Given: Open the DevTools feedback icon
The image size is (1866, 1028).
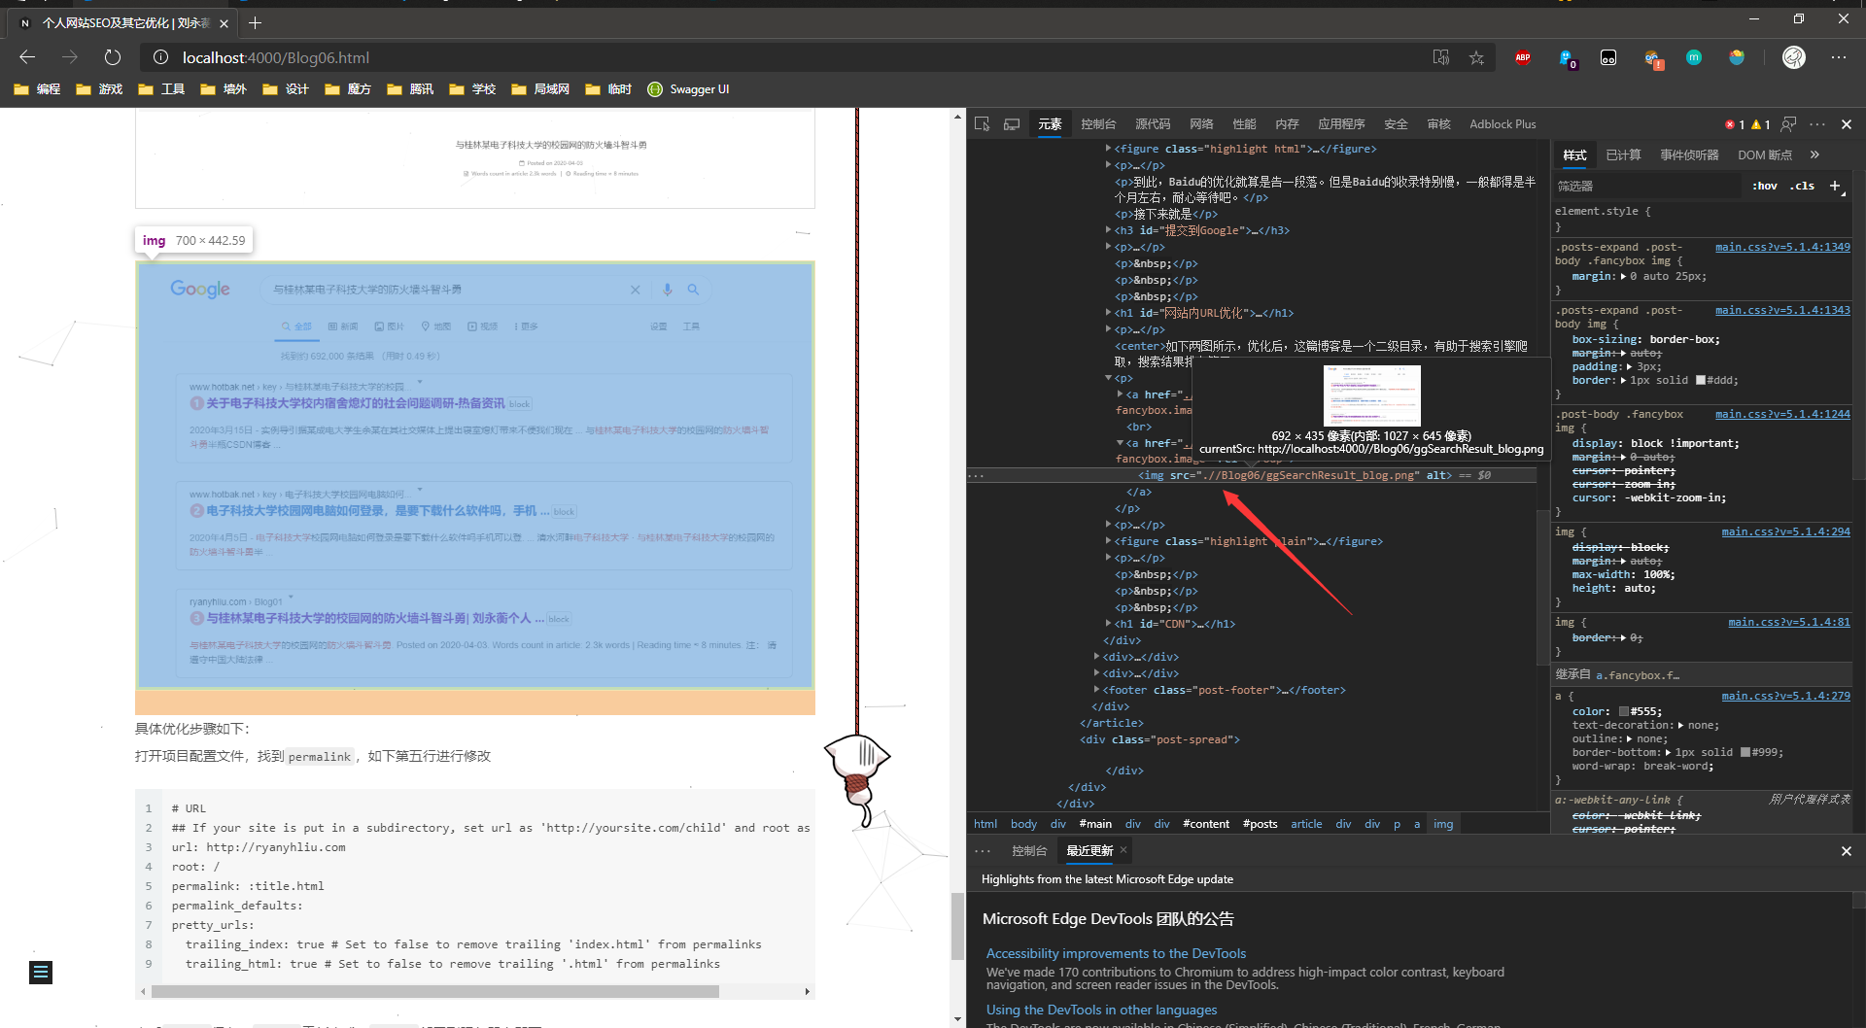Looking at the screenshot, I should click(x=1788, y=124).
